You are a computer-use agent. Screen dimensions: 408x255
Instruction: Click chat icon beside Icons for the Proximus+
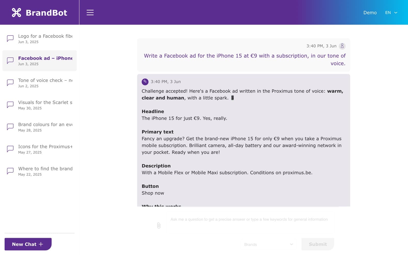(10, 149)
